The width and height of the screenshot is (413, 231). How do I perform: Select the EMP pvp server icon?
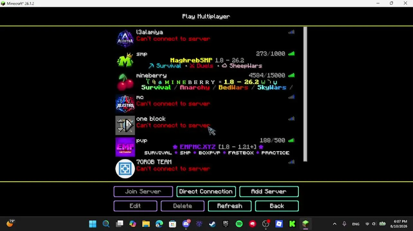coord(125,147)
